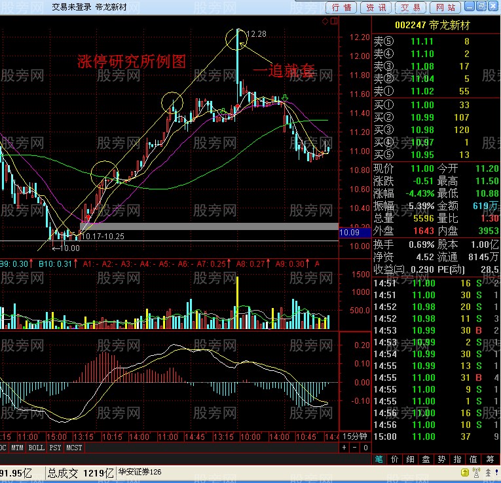501x483 pixels.
Task: Click the 总量 5596 volume value
Action: coord(423,218)
